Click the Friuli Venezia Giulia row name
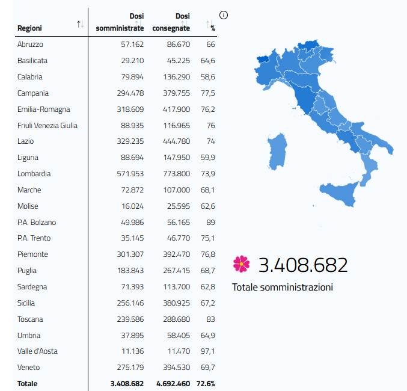Screen dimensions: 407x391 (x=47, y=125)
